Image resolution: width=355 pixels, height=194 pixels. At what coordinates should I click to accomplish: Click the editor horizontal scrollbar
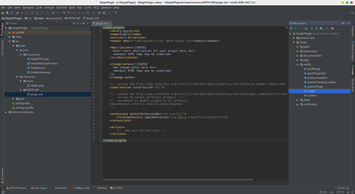(177, 180)
